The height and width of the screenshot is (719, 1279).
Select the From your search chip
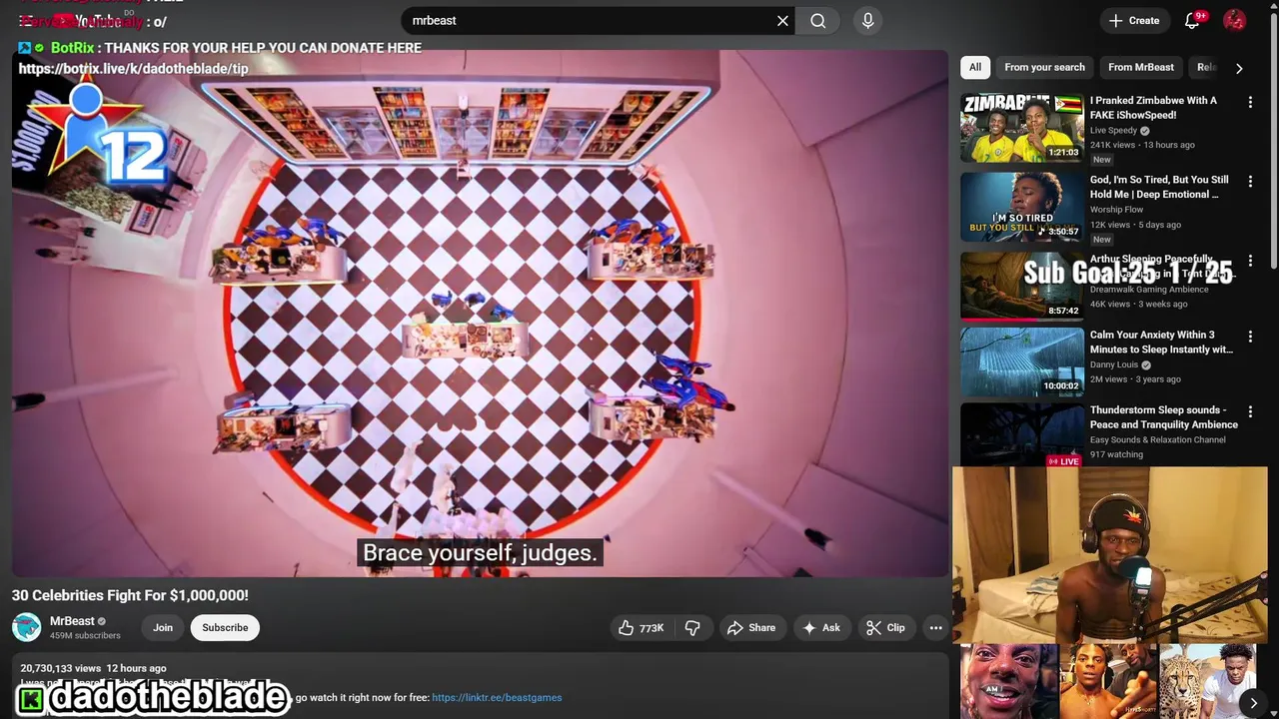click(1044, 67)
